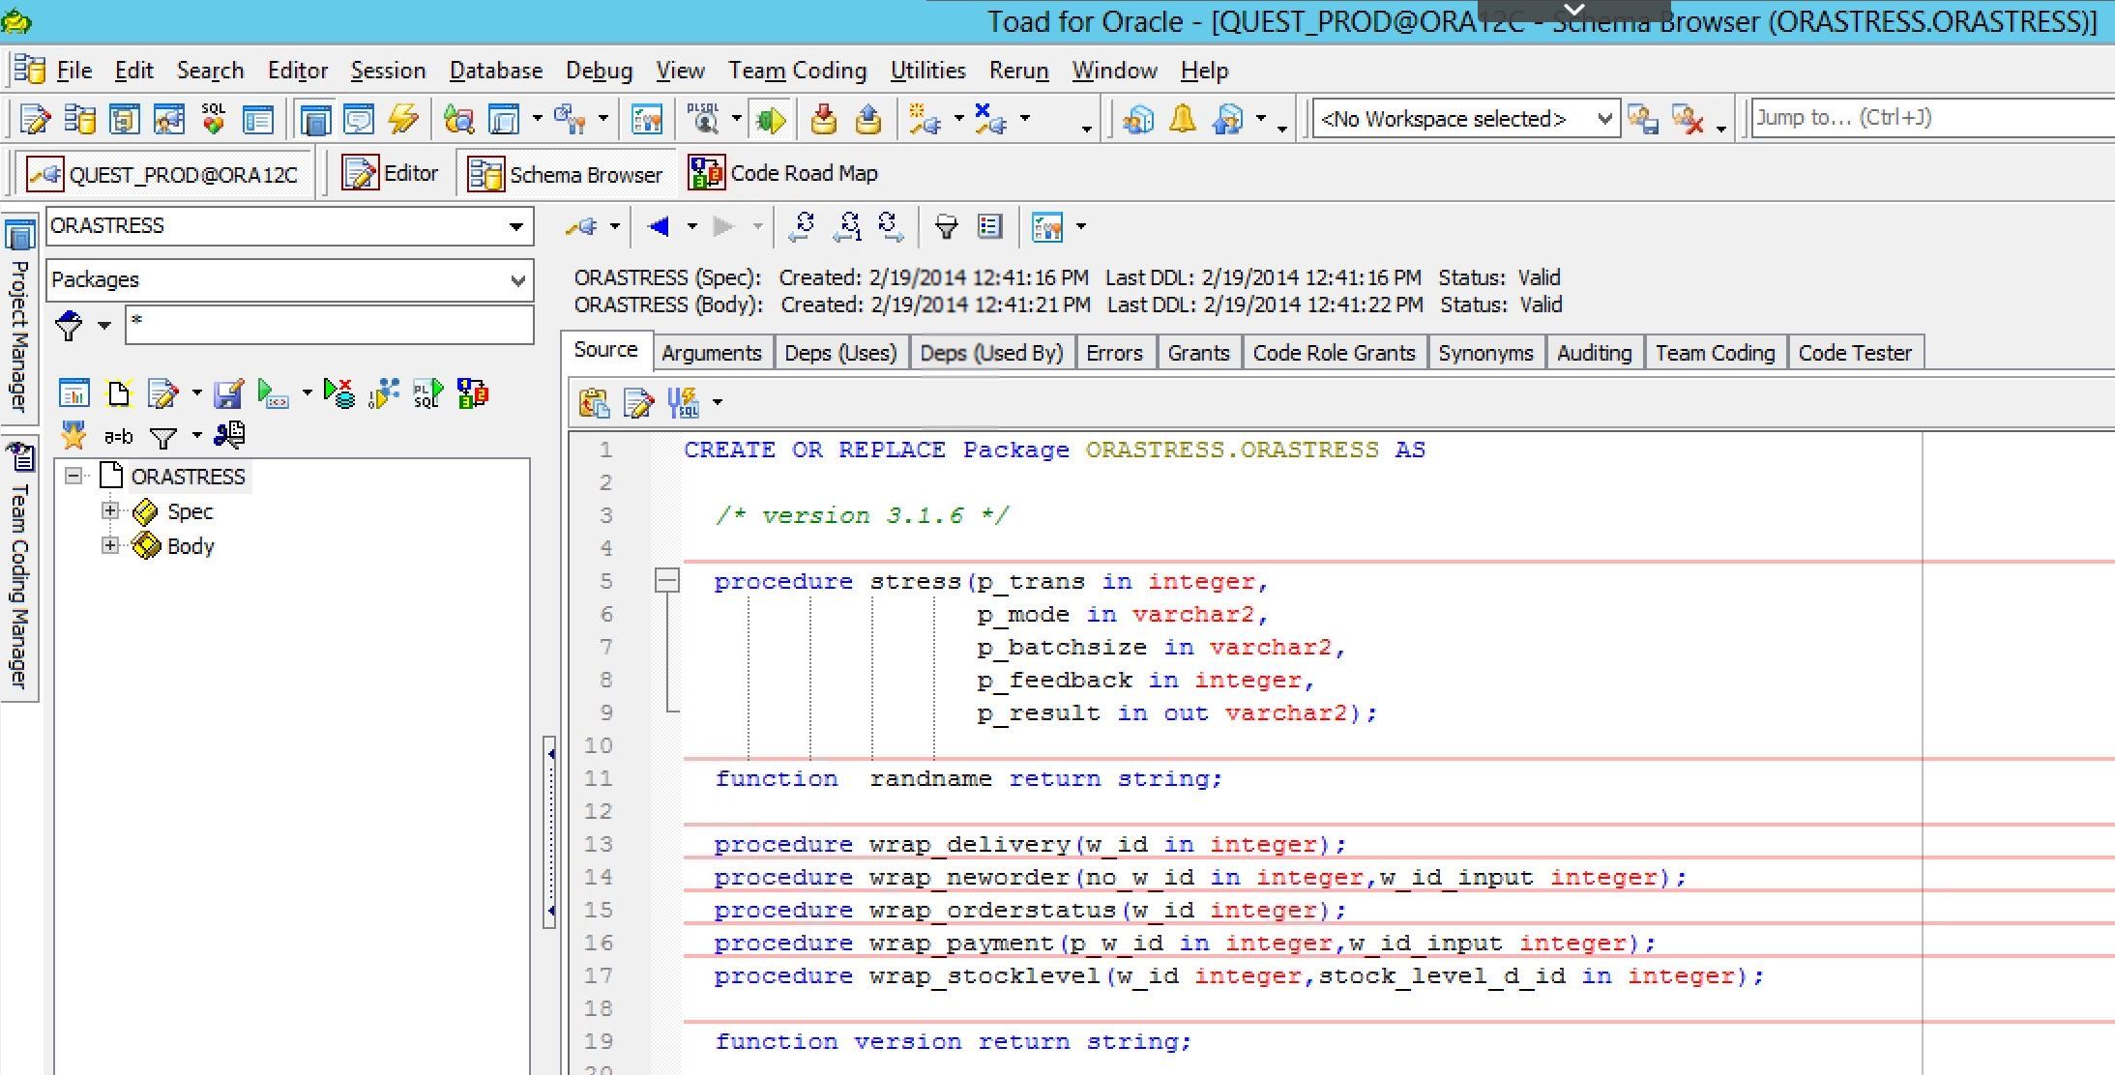Click the funnel filter icon in browser toolbar
Image resolution: width=2115 pixels, height=1075 pixels.
click(x=946, y=227)
